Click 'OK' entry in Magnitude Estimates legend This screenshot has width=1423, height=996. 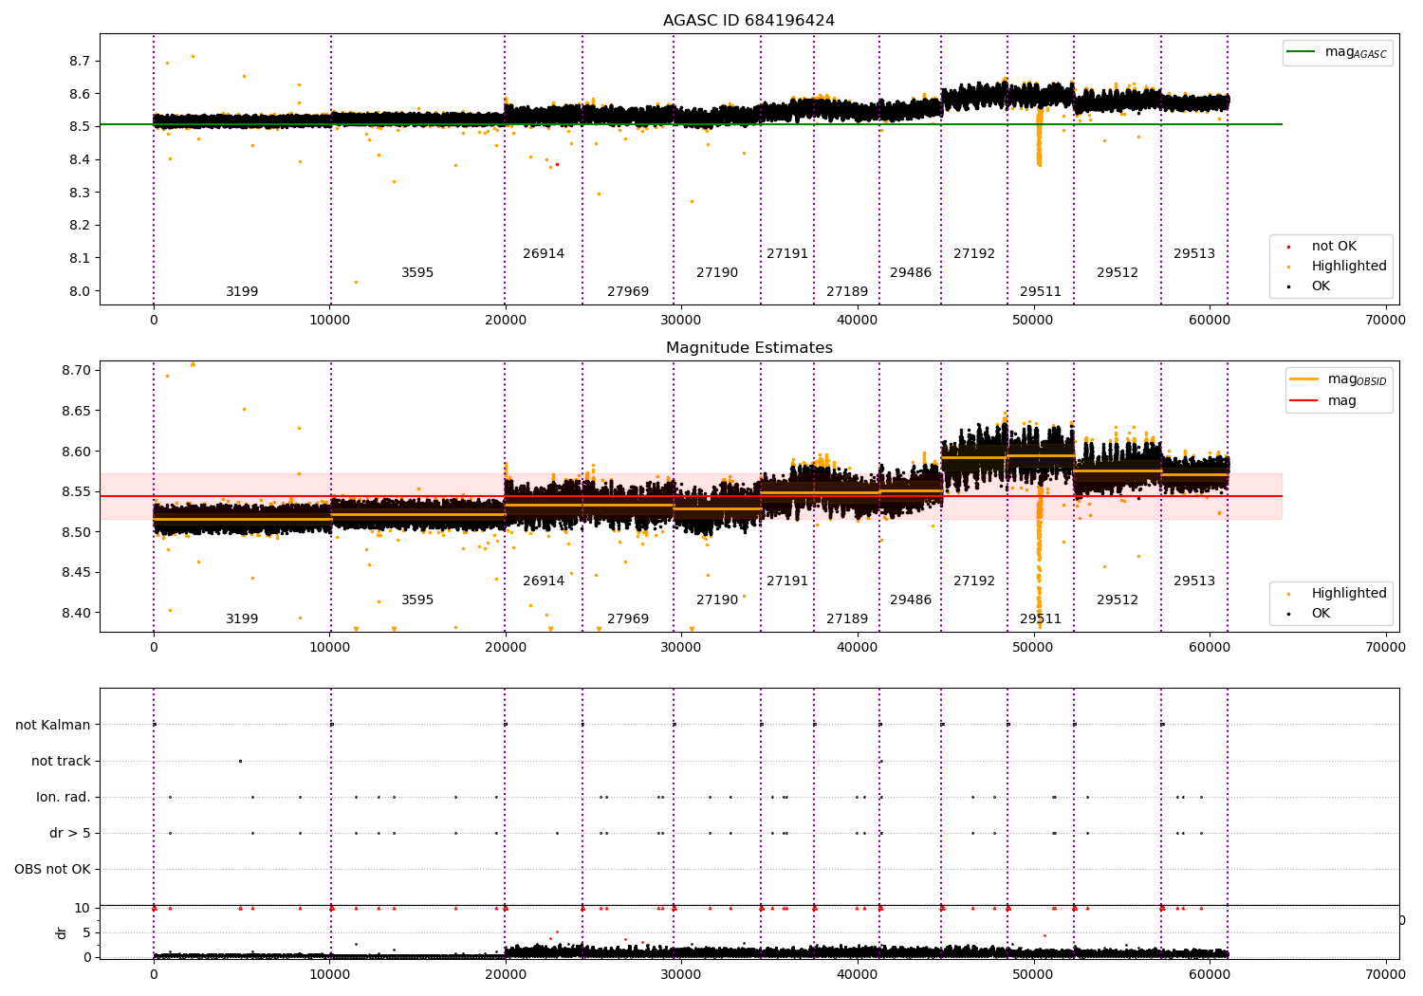point(1309,614)
